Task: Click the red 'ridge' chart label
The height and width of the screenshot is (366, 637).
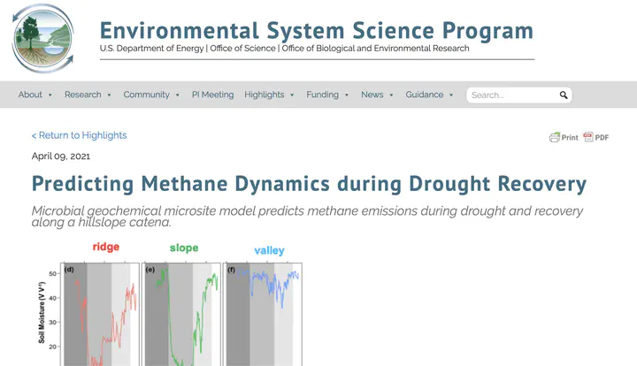Action: (x=106, y=247)
